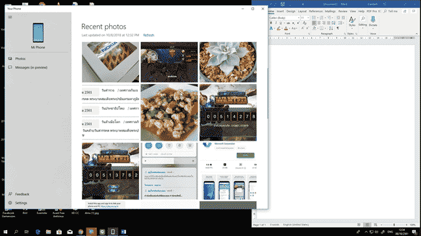Select Center alignment in Word
The height and width of the screenshot is (236, 421).
(319, 23)
